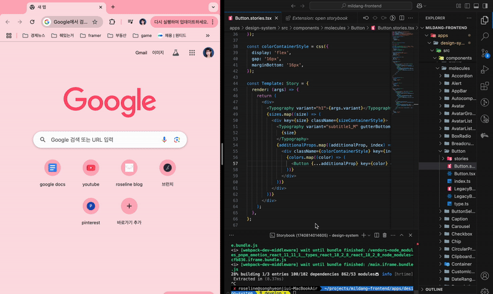The height and width of the screenshot is (294, 493).
Task: Open terminal launch profile dropdown arrow
Action: (x=369, y=235)
